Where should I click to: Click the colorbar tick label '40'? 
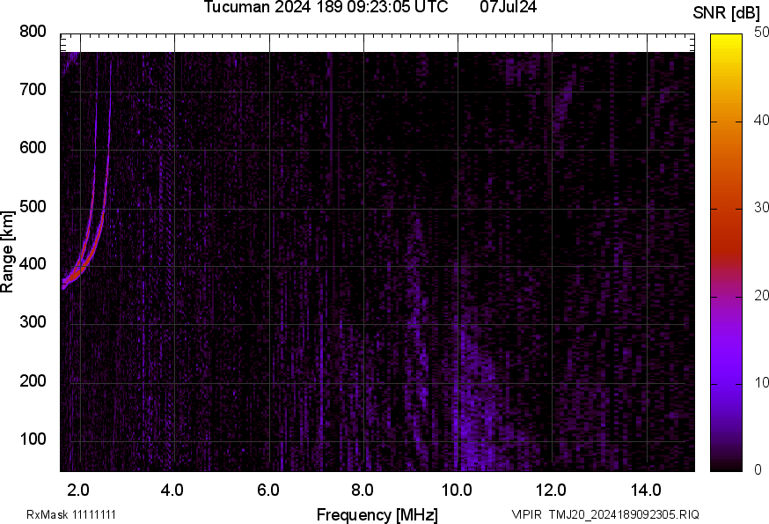(761, 120)
